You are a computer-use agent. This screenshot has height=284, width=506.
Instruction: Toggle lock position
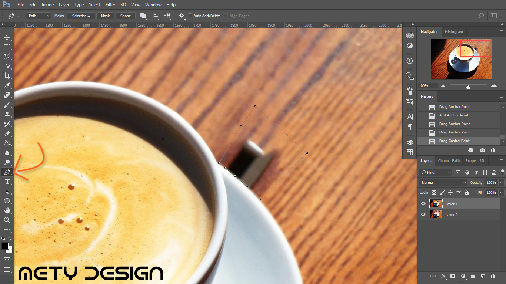(450, 193)
